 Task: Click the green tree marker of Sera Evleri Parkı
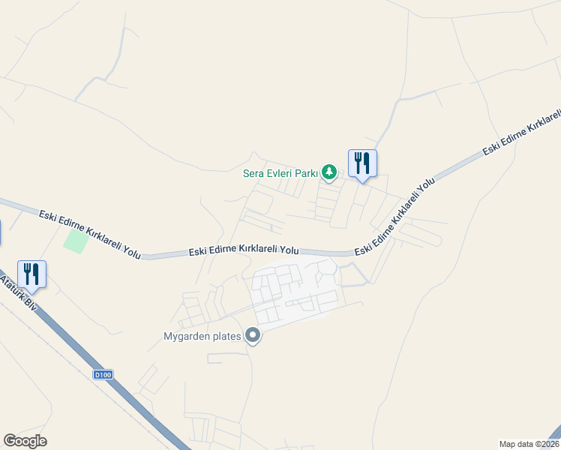click(x=329, y=172)
